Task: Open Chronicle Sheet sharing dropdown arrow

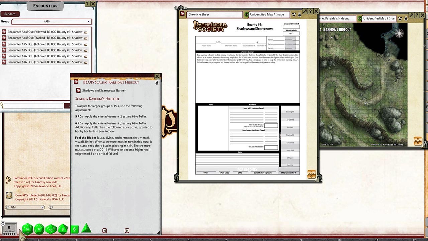Action: coord(294,15)
